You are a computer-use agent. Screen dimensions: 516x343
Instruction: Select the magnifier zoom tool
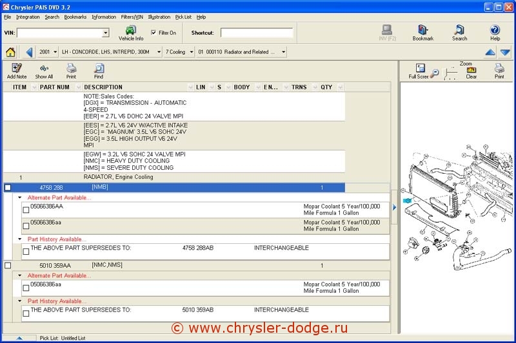click(x=435, y=73)
